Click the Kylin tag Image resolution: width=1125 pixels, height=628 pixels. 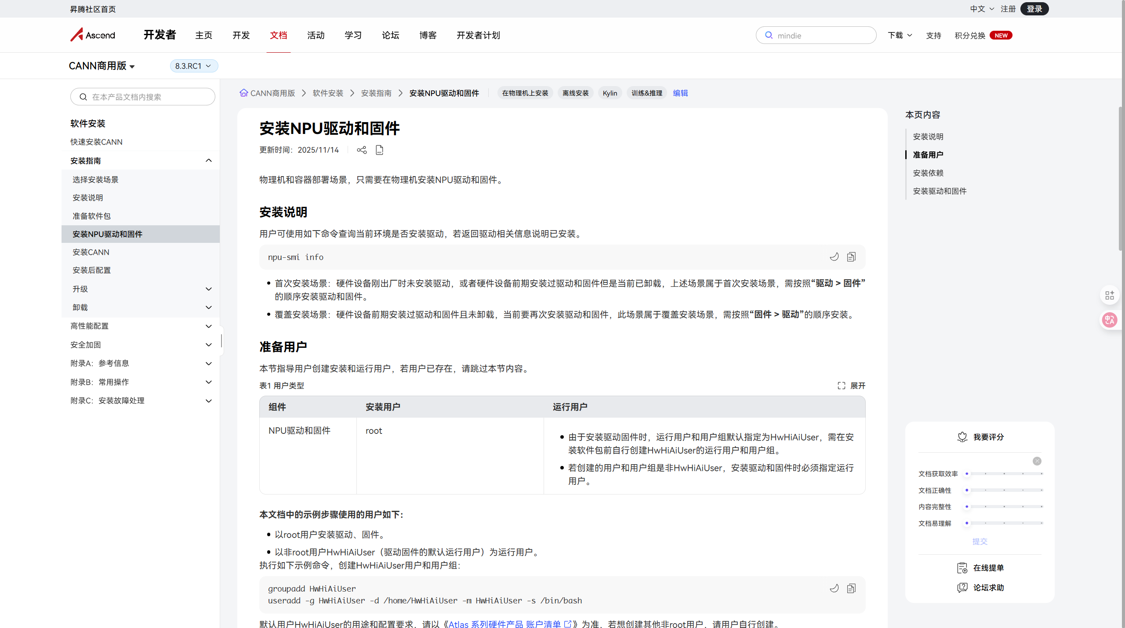(x=610, y=93)
